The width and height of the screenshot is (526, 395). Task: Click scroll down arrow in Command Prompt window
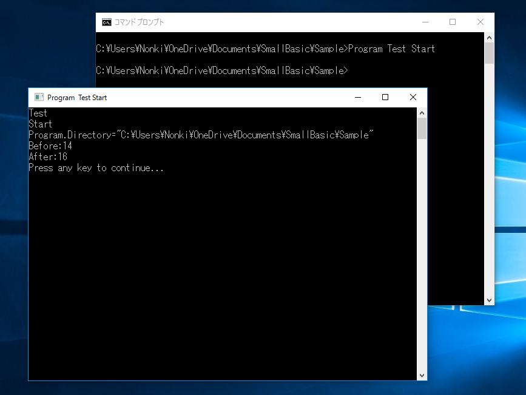click(489, 300)
